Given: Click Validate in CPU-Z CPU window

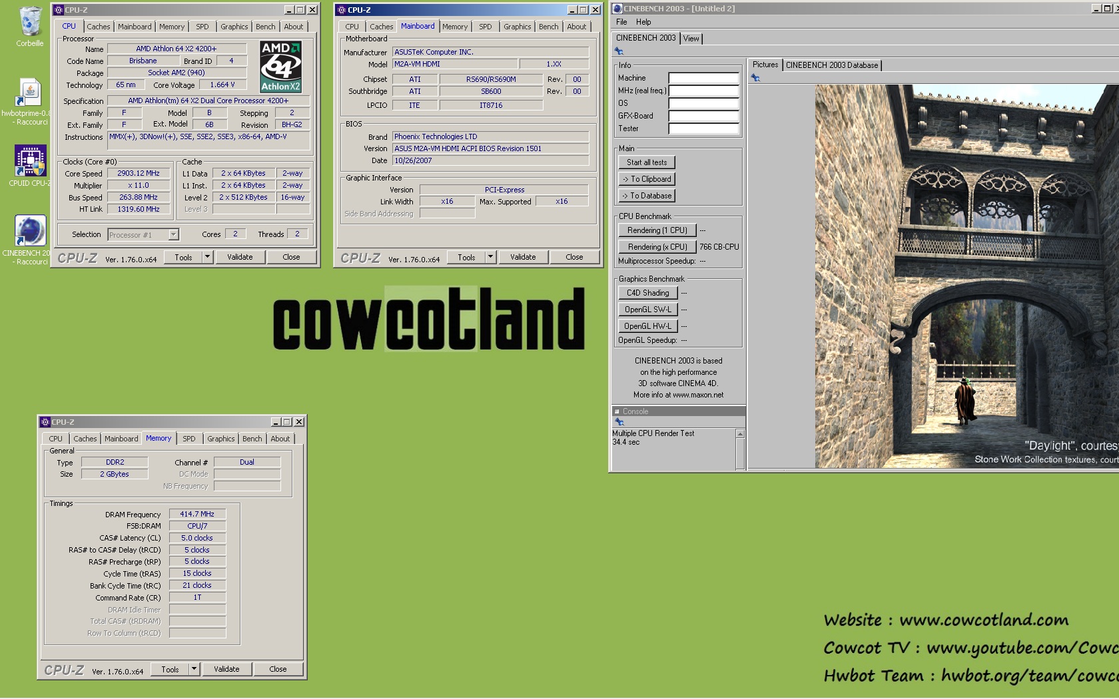Looking at the screenshot, I should pyautogui.click(x=240, y=257).
